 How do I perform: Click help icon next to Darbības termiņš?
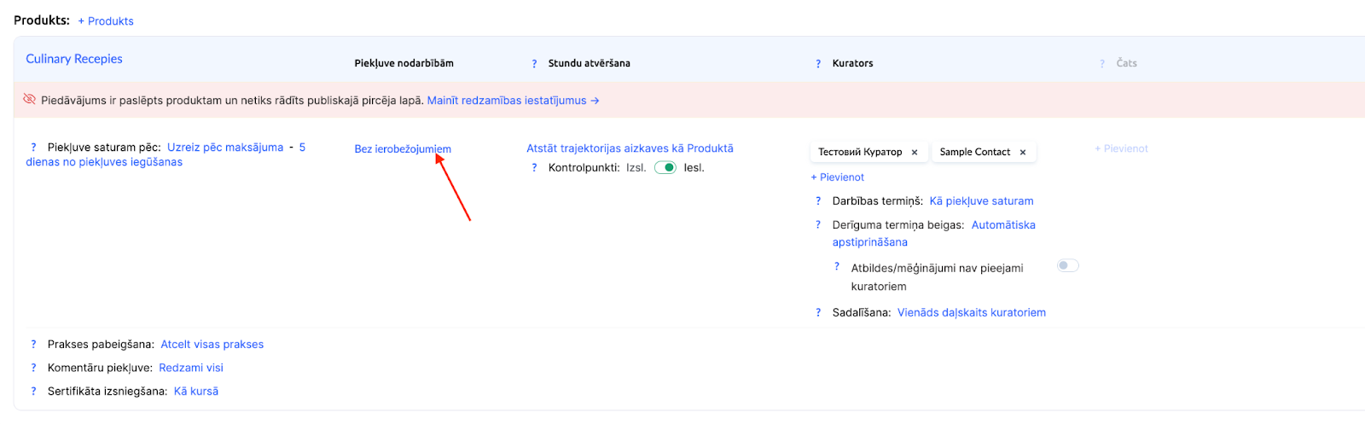(818, 201)
